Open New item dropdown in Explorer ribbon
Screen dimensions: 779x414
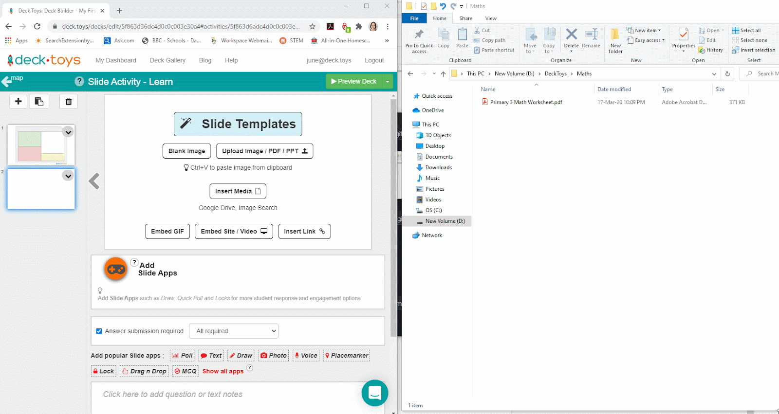click(x=644, y=30)
